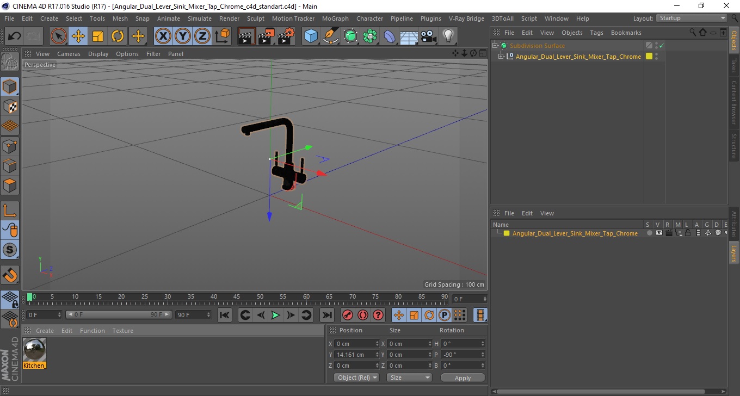The image size is (740, 396).
Task: Open material manager Texture menu
Action: tap(122, 331)
